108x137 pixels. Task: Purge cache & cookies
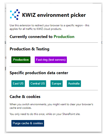[x=28, y=123]
